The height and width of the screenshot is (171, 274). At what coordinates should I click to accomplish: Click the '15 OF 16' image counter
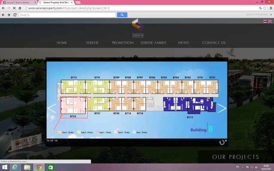(x=52, y=141)
